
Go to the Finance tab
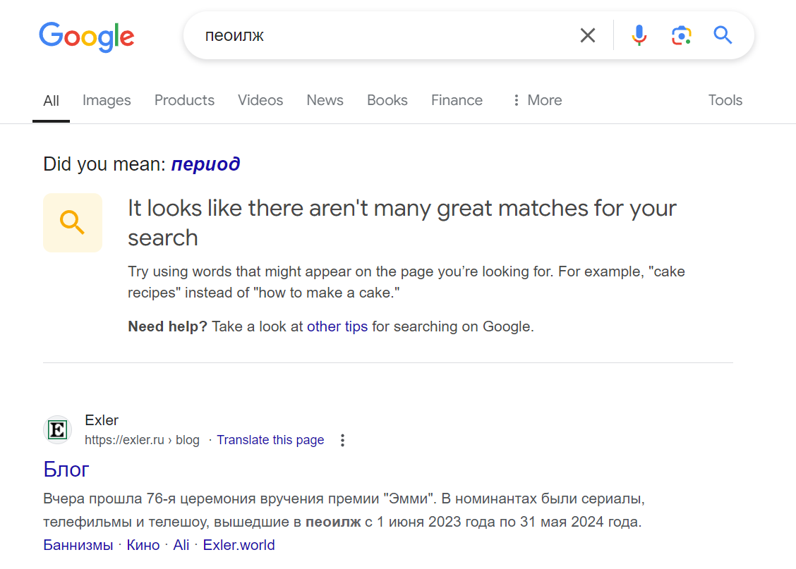tap(457, 100)
